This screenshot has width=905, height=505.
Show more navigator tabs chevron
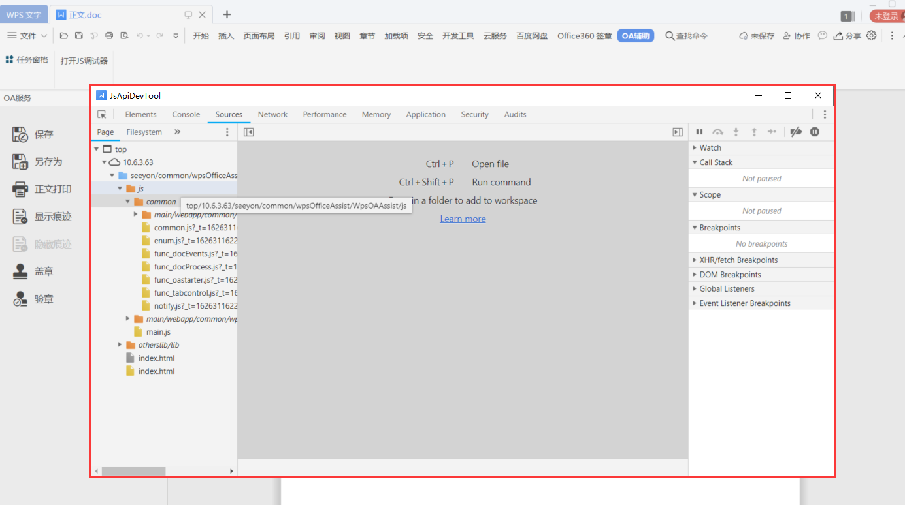point(177,132)
